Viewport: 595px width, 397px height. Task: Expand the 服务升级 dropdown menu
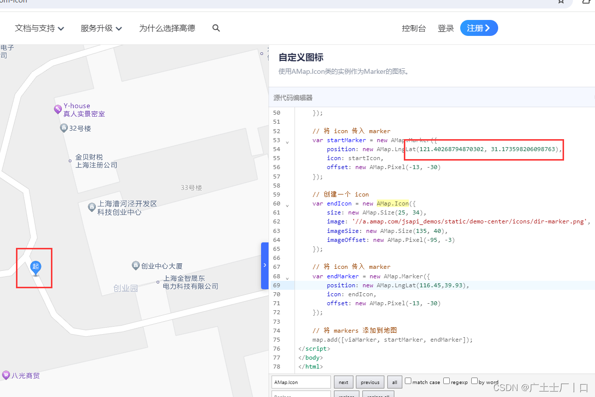click(101, 28)
